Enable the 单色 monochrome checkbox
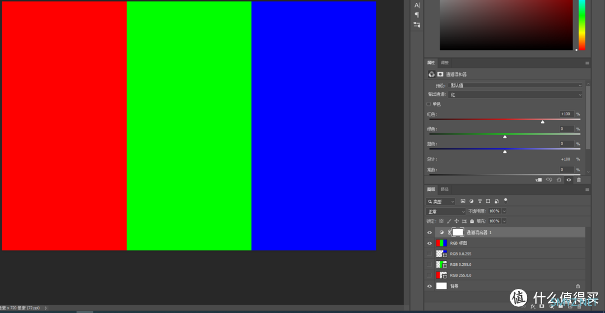605x313 pixels. [x=429, y=104]
